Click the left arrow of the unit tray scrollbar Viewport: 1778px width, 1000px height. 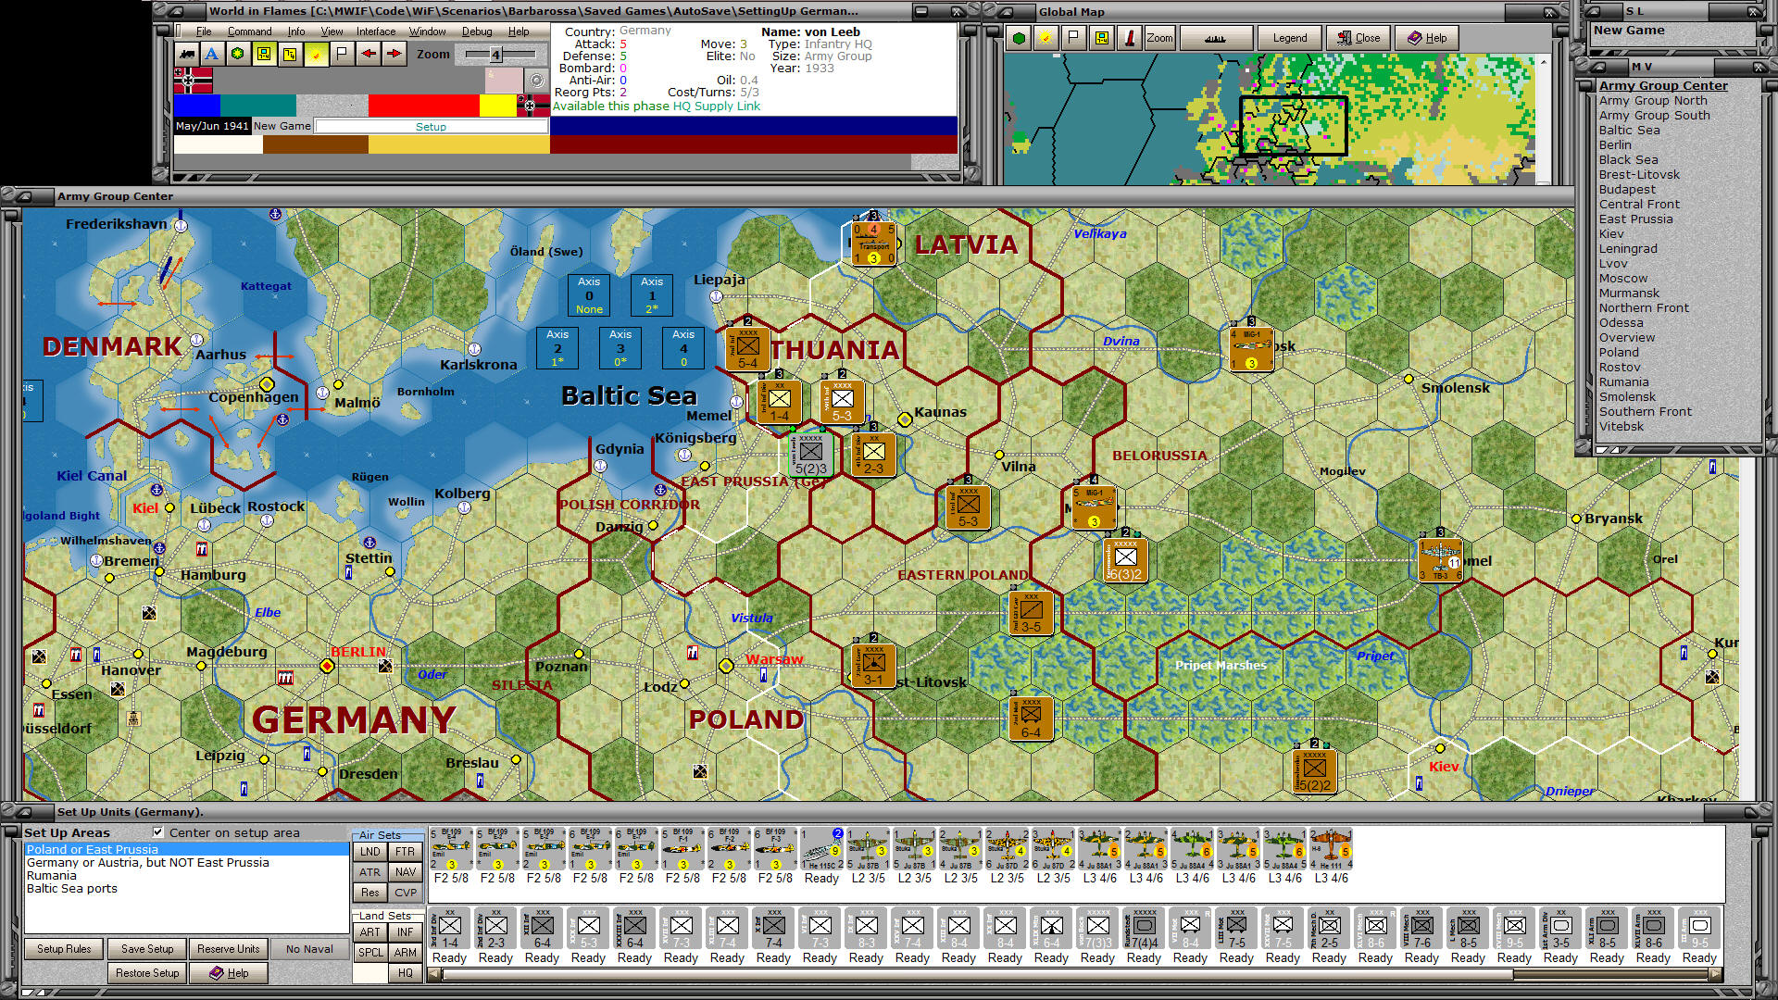[x=434, y=975]
